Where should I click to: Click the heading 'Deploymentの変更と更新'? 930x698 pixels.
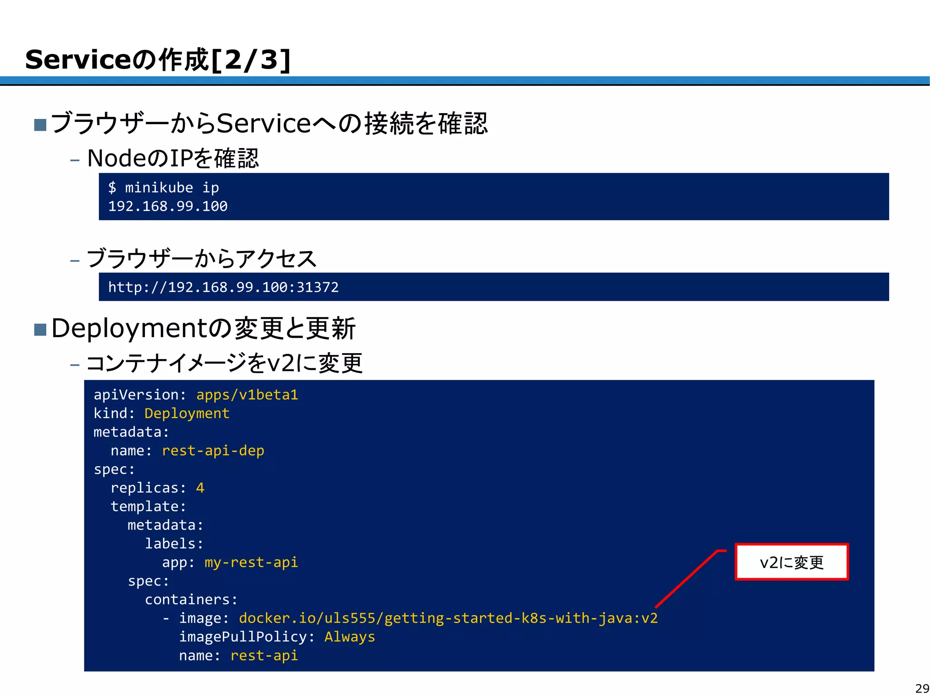203,328
